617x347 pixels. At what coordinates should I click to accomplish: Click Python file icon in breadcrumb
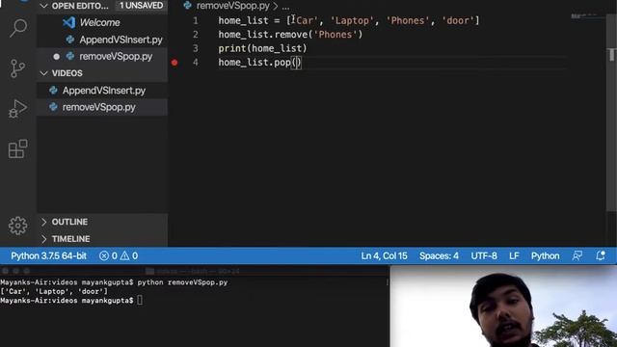click(188, 6)
